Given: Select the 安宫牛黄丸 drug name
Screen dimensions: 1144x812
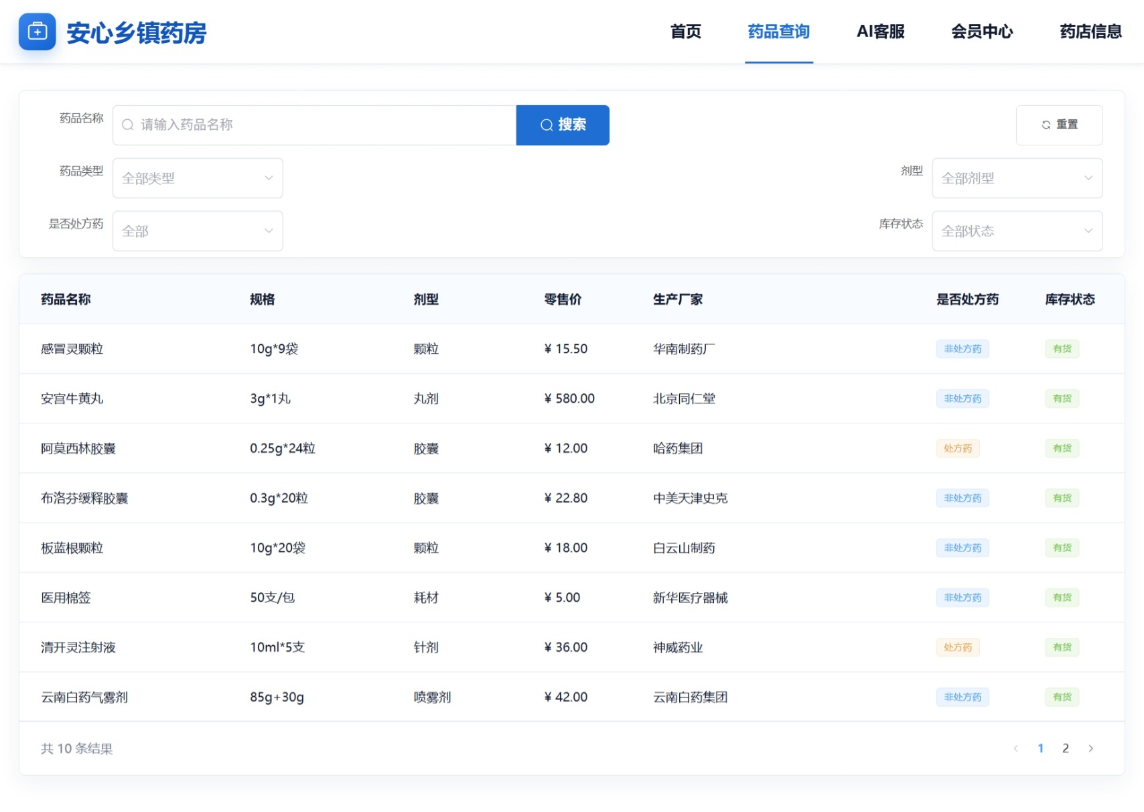Looking at the screenshot, I should pos(72,399).
